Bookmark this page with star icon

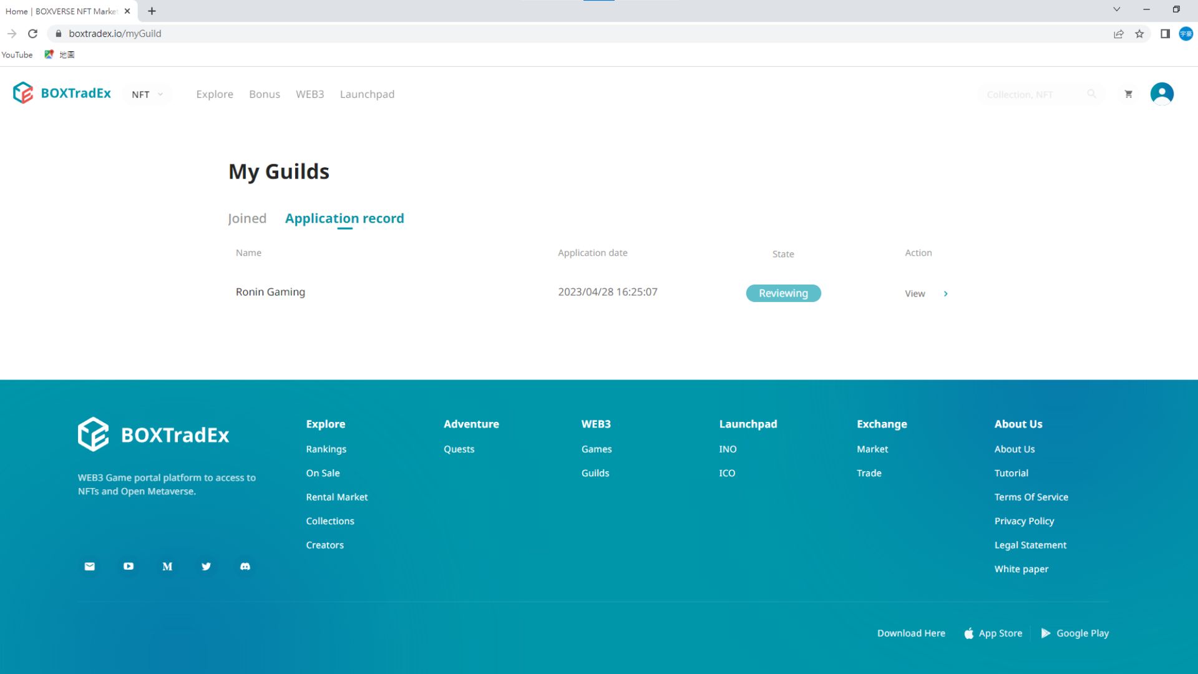pos(1139,34)
